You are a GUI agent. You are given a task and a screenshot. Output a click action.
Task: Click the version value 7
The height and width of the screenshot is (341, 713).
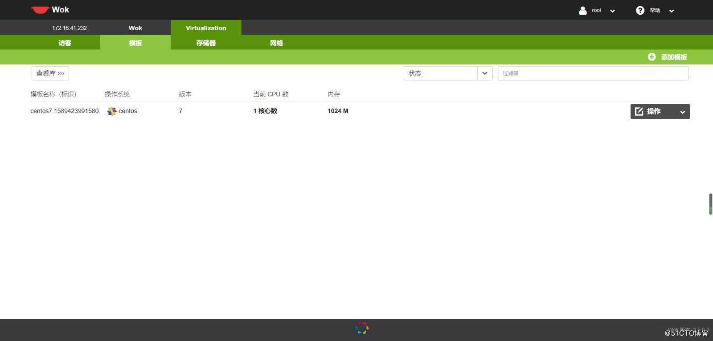pos(180,111)
